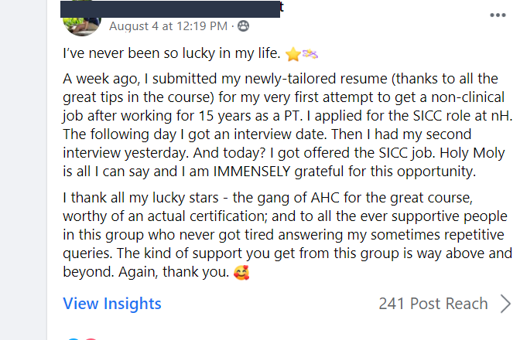Viewport: 520px width, 340px height.
Task: Click the gold star emoji
Action: click(293, 54)
